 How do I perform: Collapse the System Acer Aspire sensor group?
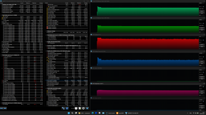coord(1,4)
